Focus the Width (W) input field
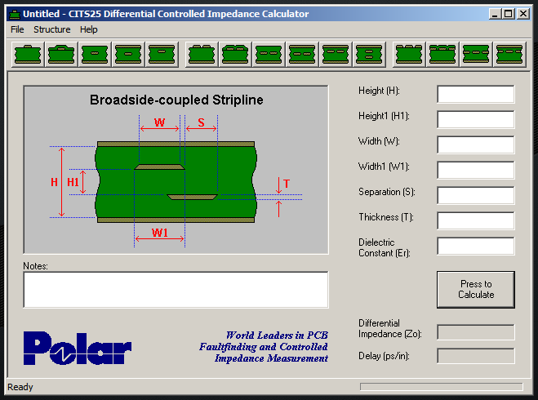 coord(476,144)
